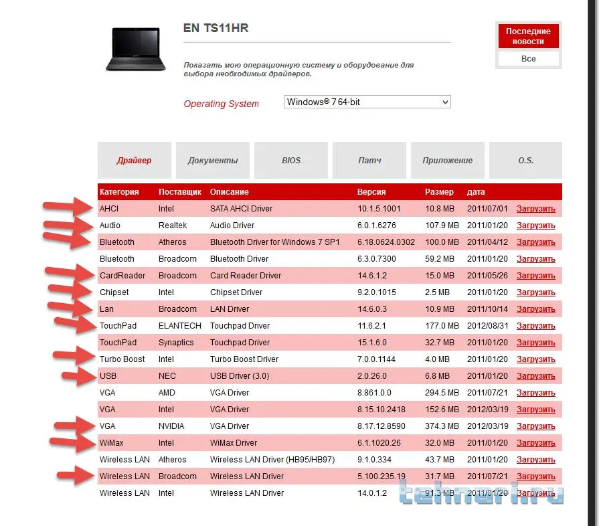599x526 pixels.
Task: Click the дата column header
Action: tap(476, 192)
